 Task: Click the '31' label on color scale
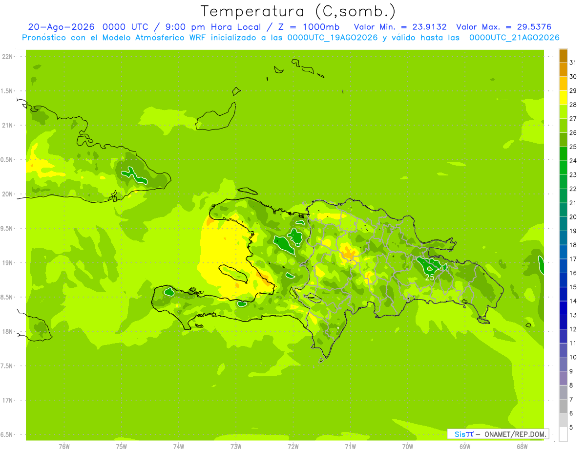click(x=573, y=63)
